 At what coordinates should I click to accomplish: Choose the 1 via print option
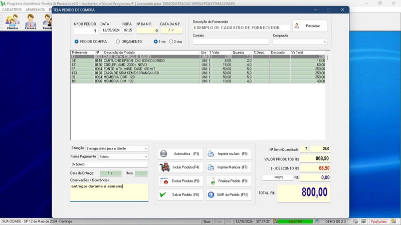159,41
